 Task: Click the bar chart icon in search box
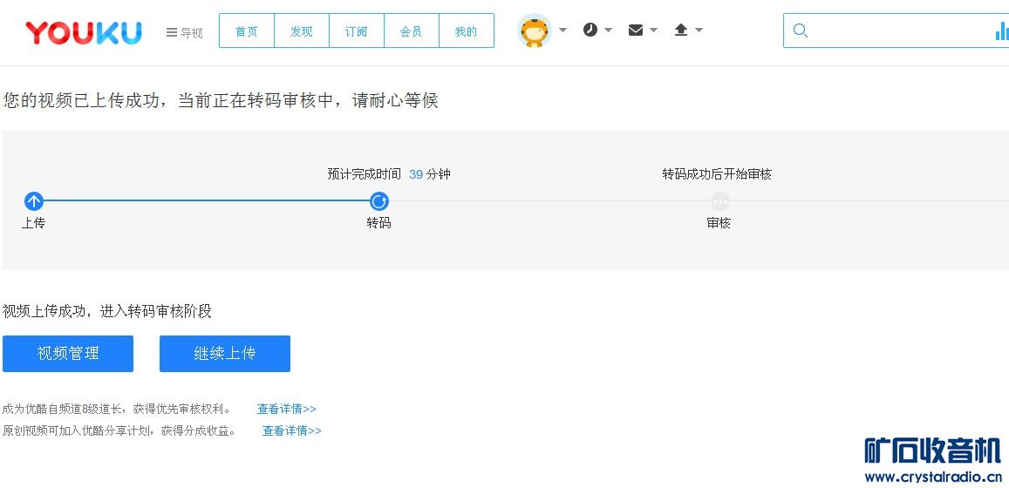1001,31
